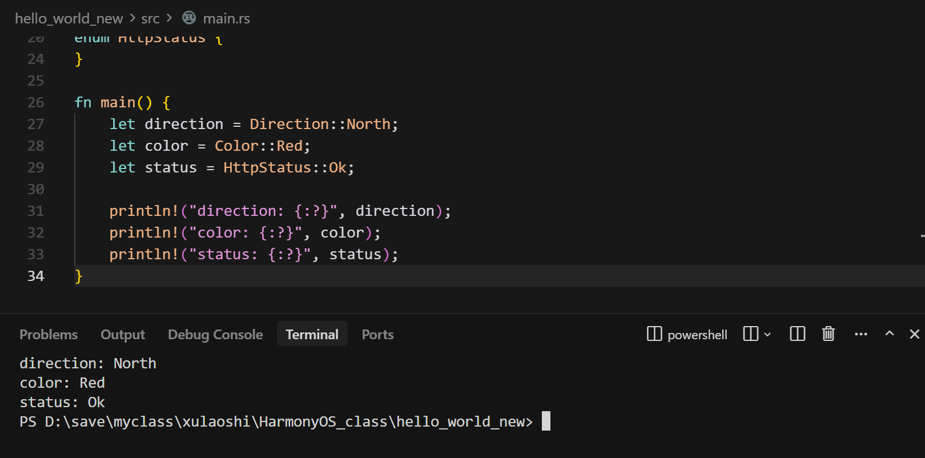Click 'Color::Red' on line 28

click(x=259, y=146)
